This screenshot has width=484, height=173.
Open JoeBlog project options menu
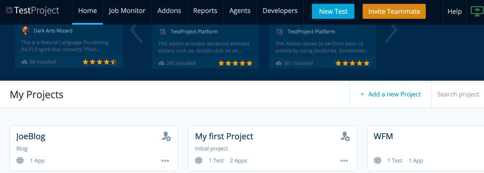[165, 161]
